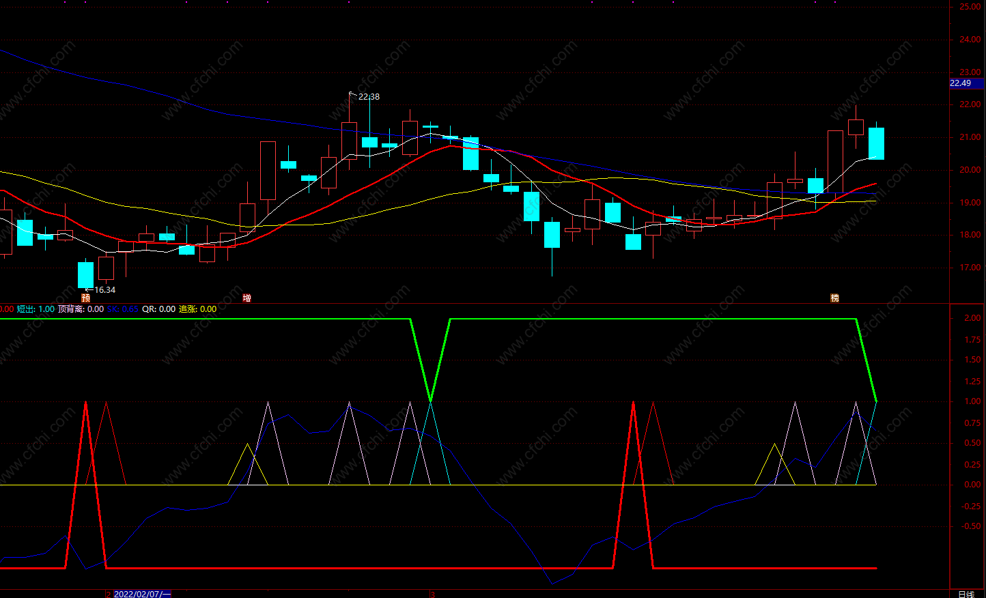Viewport: 986px width, 598px height.
Task: Click the 22.38 high price label
Action: (x=369, y=97)
